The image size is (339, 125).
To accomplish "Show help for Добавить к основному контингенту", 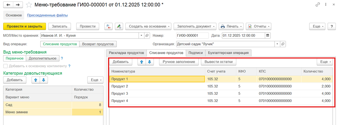I will point(70,66).
